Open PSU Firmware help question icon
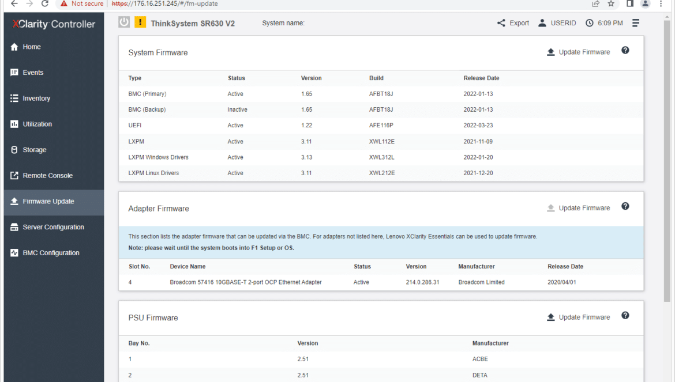675x382 pixels. click(x=625, y=315)
